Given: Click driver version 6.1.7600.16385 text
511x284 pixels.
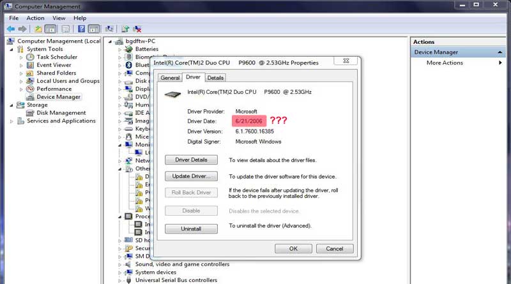Looking at the screenshot, I should coord(254,131).
